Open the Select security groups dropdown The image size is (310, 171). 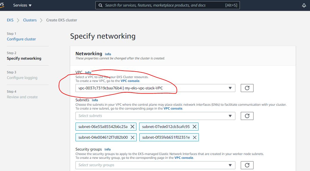[155, 165]
